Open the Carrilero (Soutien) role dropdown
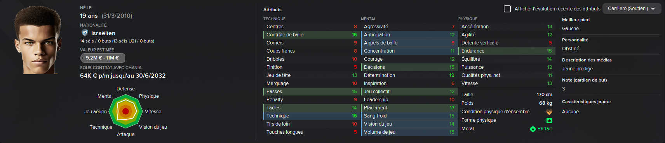 (632, 9)
